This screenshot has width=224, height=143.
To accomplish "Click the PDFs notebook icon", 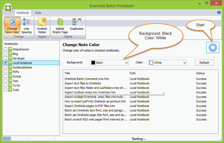I will (x=10, y=72).
